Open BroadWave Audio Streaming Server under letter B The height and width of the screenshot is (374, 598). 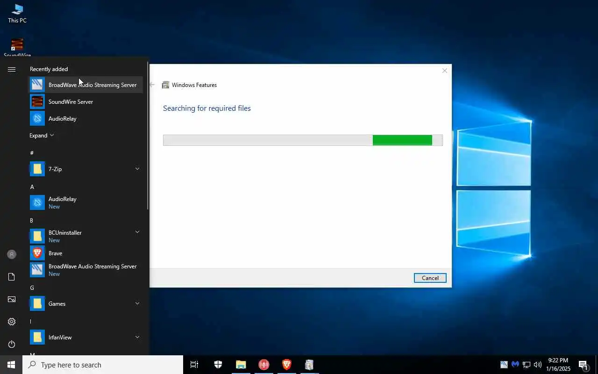[85, 270]
